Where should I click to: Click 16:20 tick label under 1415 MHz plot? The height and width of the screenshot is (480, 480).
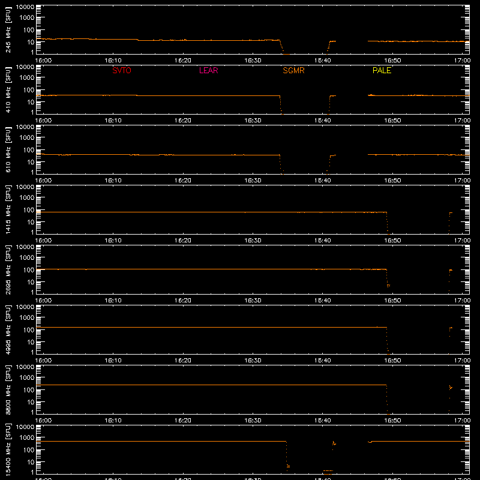pos(183,241)
